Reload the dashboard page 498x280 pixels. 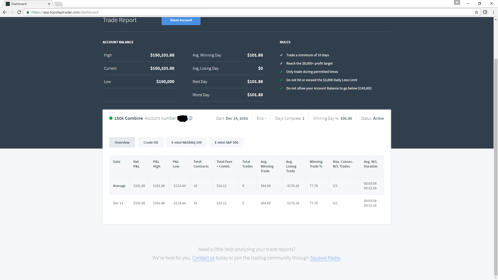pyautogui.click(x=19, y=12)
